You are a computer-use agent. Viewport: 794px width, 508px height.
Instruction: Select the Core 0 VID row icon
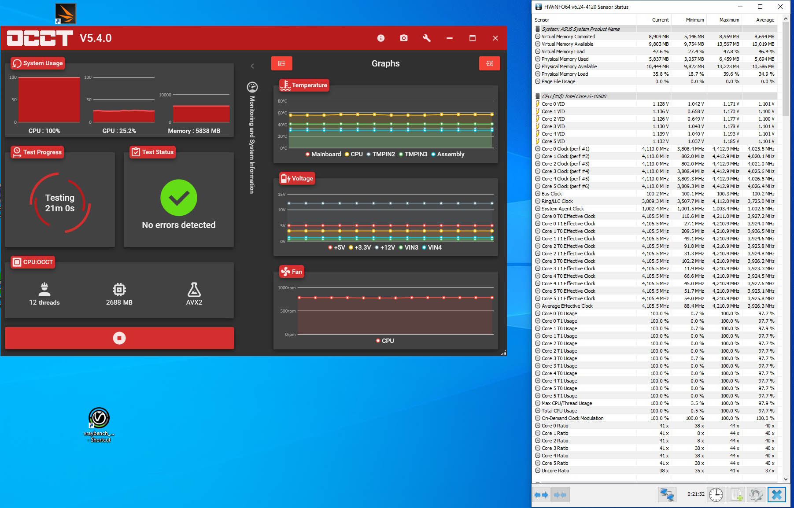coord(538,104)
